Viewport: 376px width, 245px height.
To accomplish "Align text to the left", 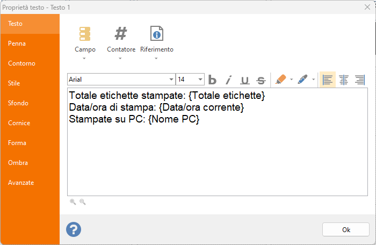I will click(x=328, y=80).
